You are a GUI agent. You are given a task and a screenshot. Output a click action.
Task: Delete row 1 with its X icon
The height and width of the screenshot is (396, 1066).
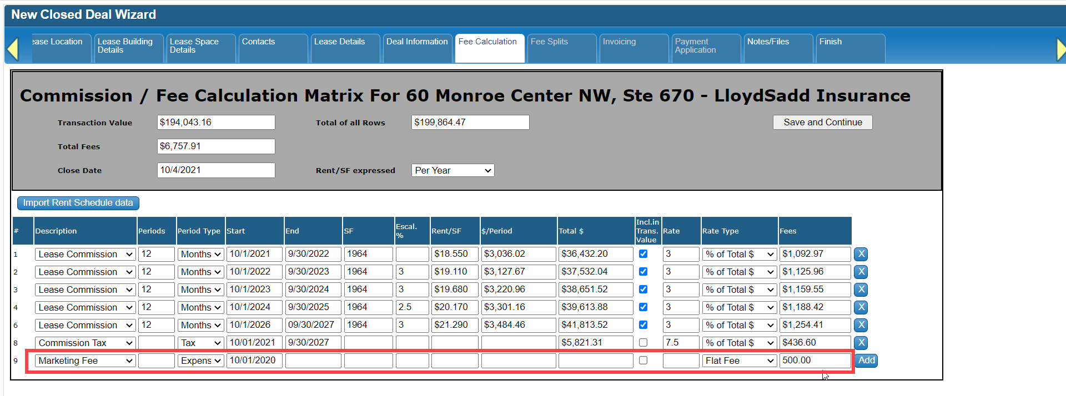861,254
